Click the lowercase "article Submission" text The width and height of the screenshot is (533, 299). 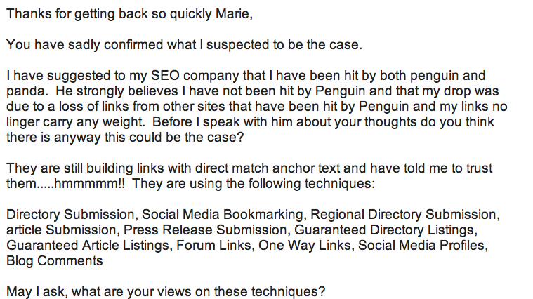click(x=55, y=230)
